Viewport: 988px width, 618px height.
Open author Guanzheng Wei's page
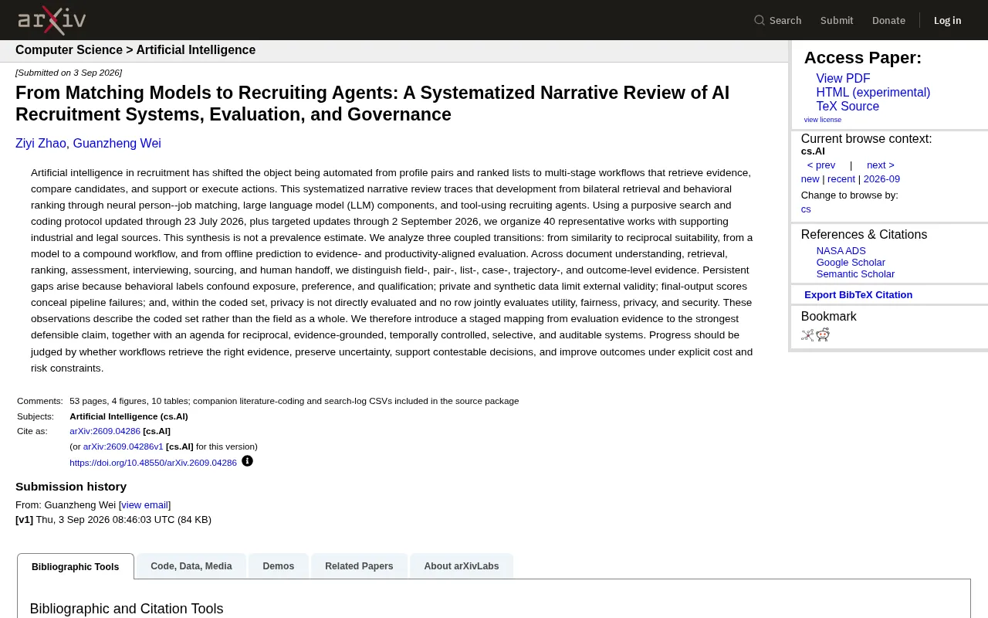pos(117,144)
